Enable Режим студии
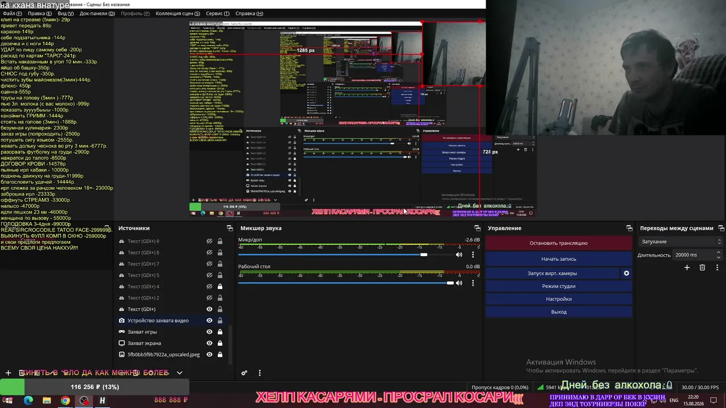The width and height of the screenshot is (726, 408). (x=559, y=286)
